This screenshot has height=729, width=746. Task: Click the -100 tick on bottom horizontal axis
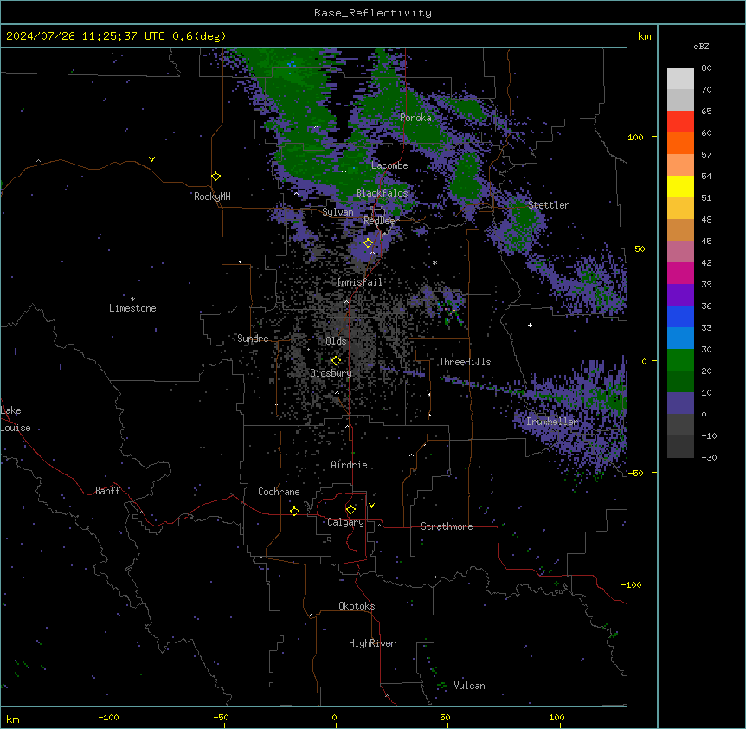tap(108, 717)
